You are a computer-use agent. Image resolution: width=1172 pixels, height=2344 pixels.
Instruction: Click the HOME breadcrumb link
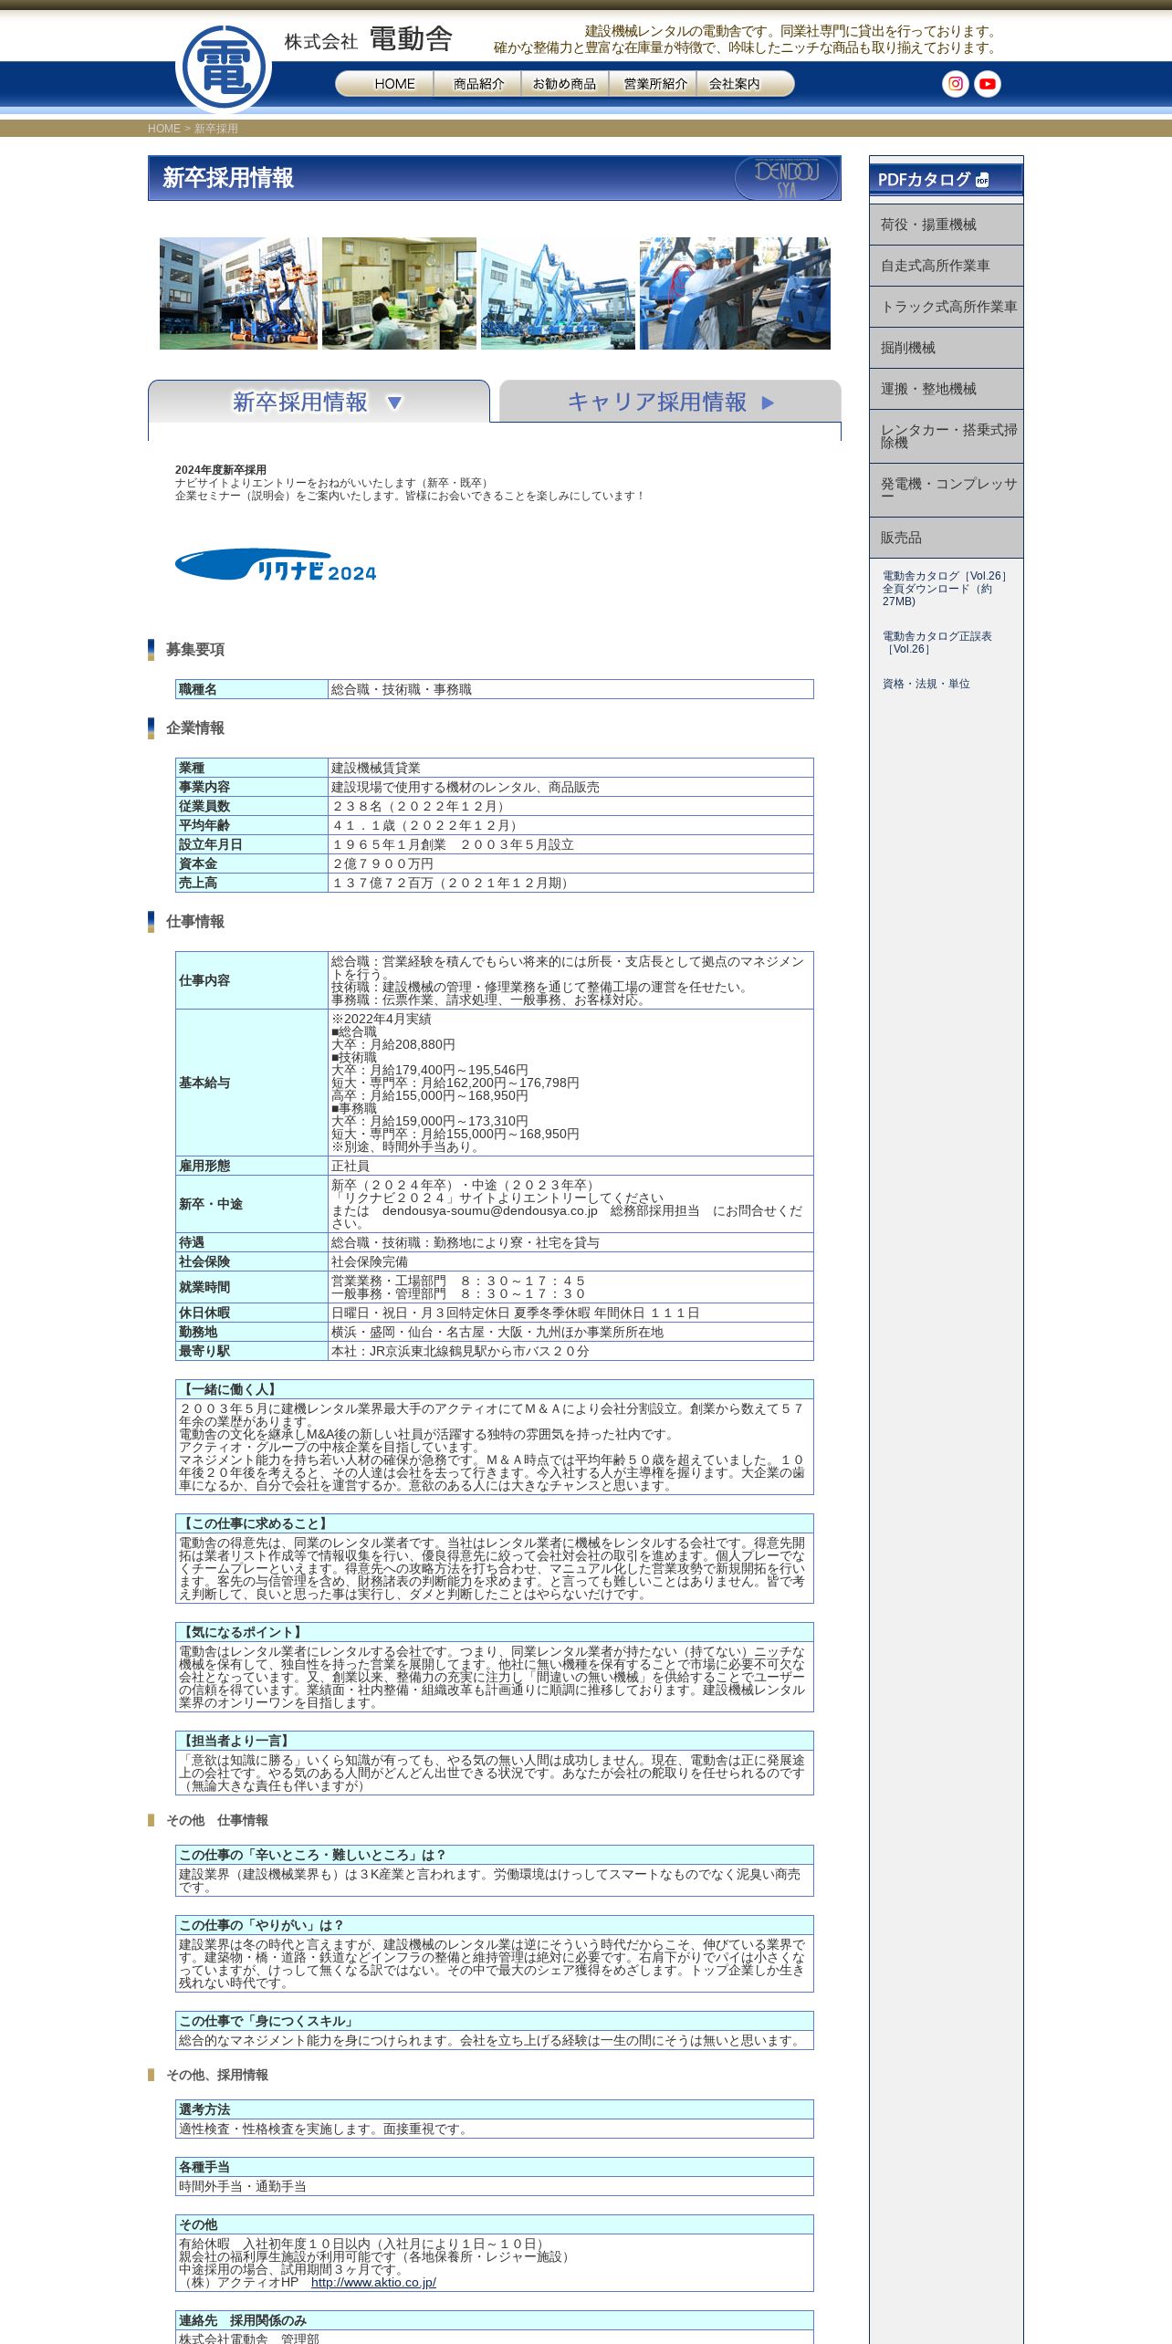[164, 129]
